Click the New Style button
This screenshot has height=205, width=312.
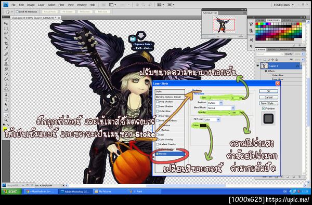[x=268, y=103]
